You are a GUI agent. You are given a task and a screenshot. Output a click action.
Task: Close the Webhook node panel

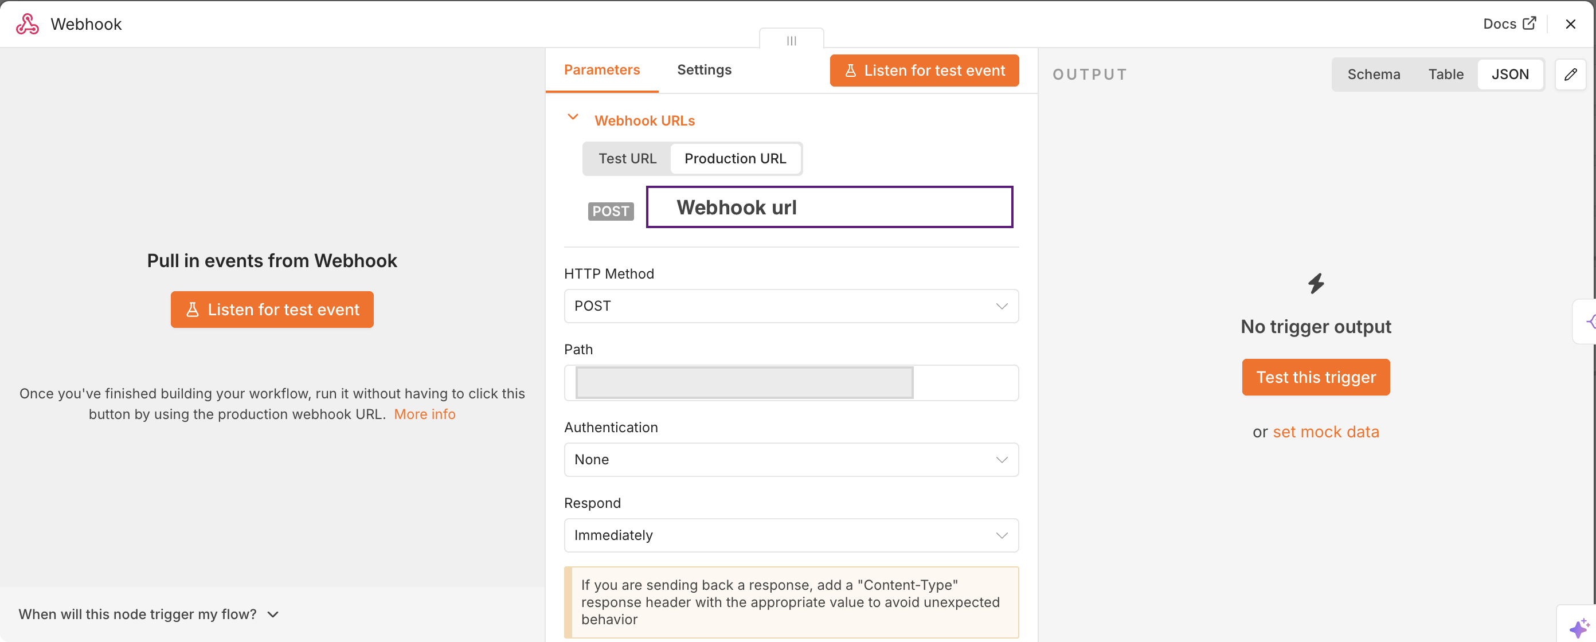coord(1570,24)
